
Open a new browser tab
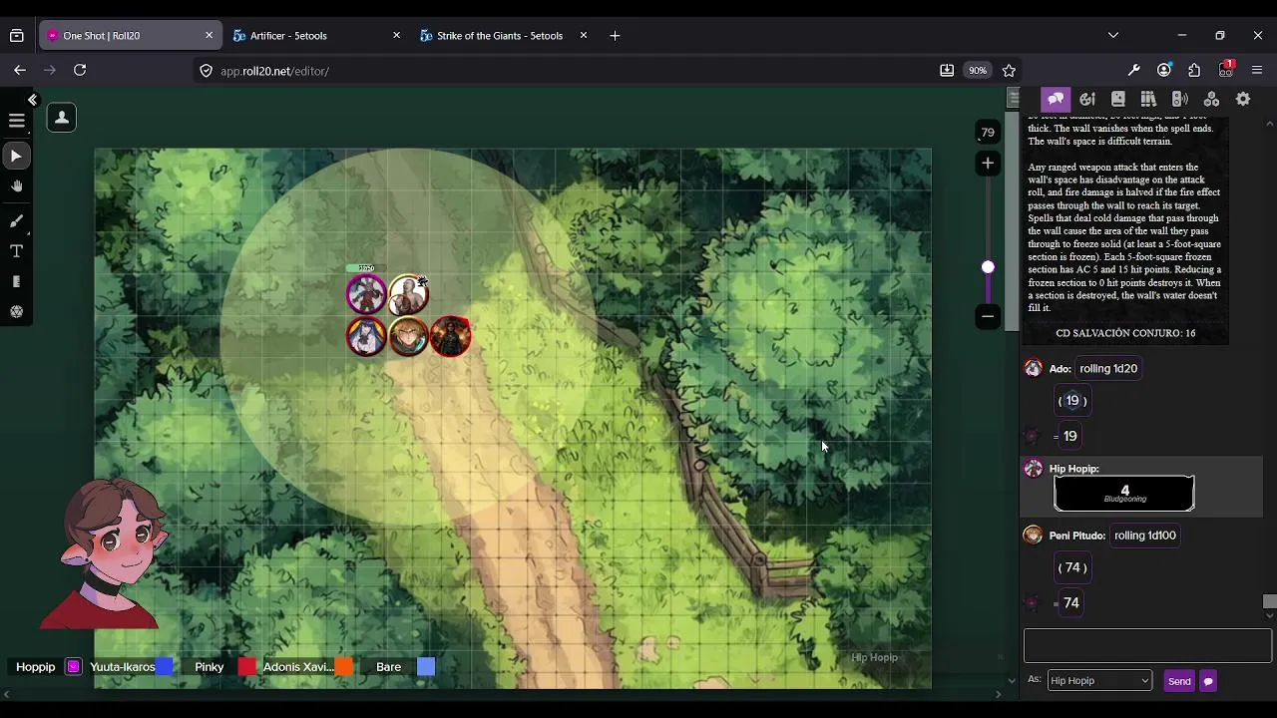[615, 36]
